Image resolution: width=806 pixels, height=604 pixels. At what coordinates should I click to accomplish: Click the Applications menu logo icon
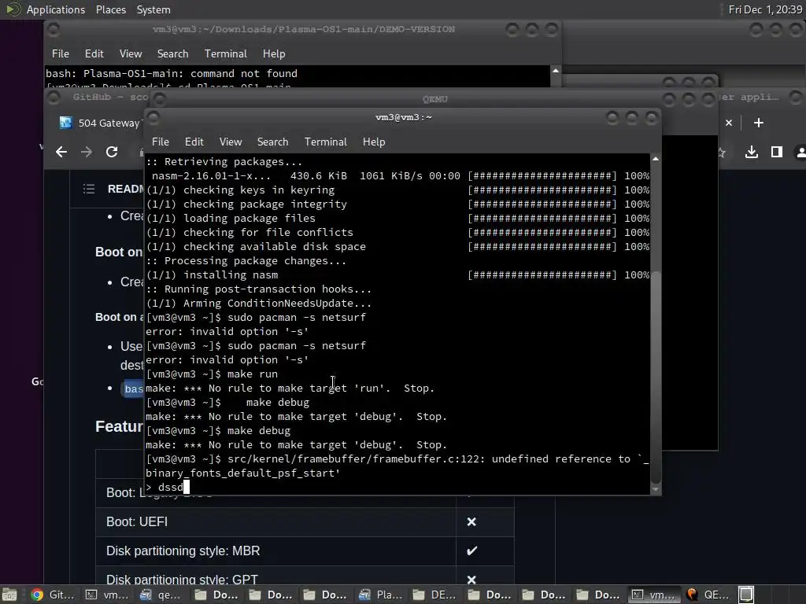tap(13, 9)
